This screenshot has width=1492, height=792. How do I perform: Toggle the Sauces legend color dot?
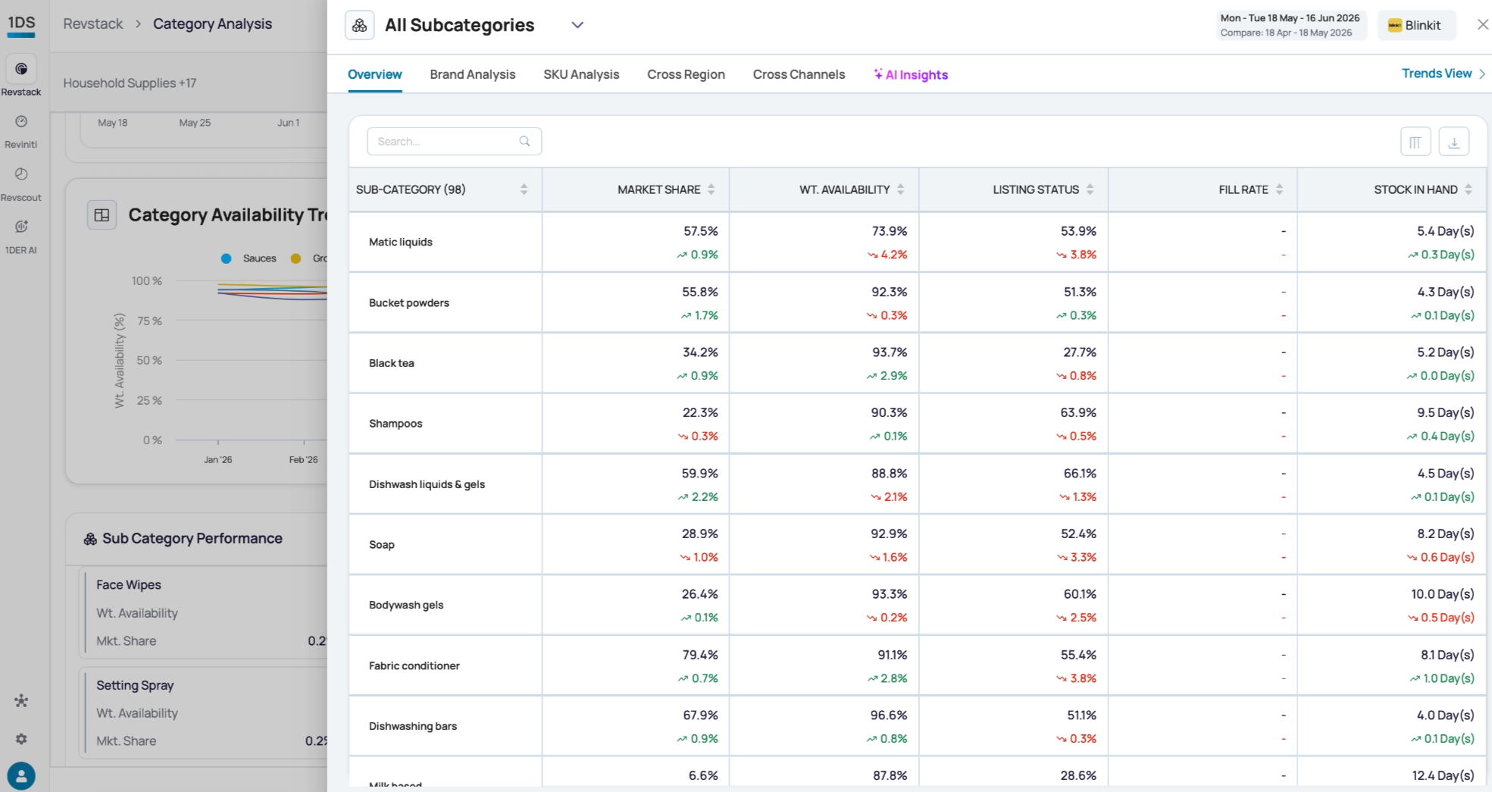[226, 258]
